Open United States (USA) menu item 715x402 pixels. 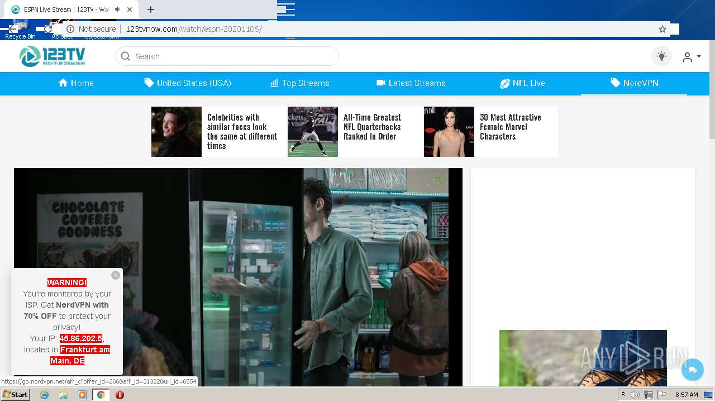(188, 83)
